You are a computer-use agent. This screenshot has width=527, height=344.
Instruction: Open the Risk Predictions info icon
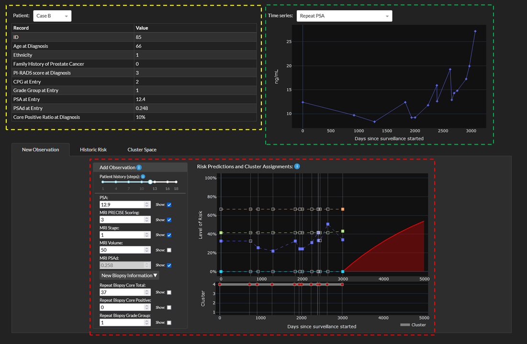click(x=296, y=166)
